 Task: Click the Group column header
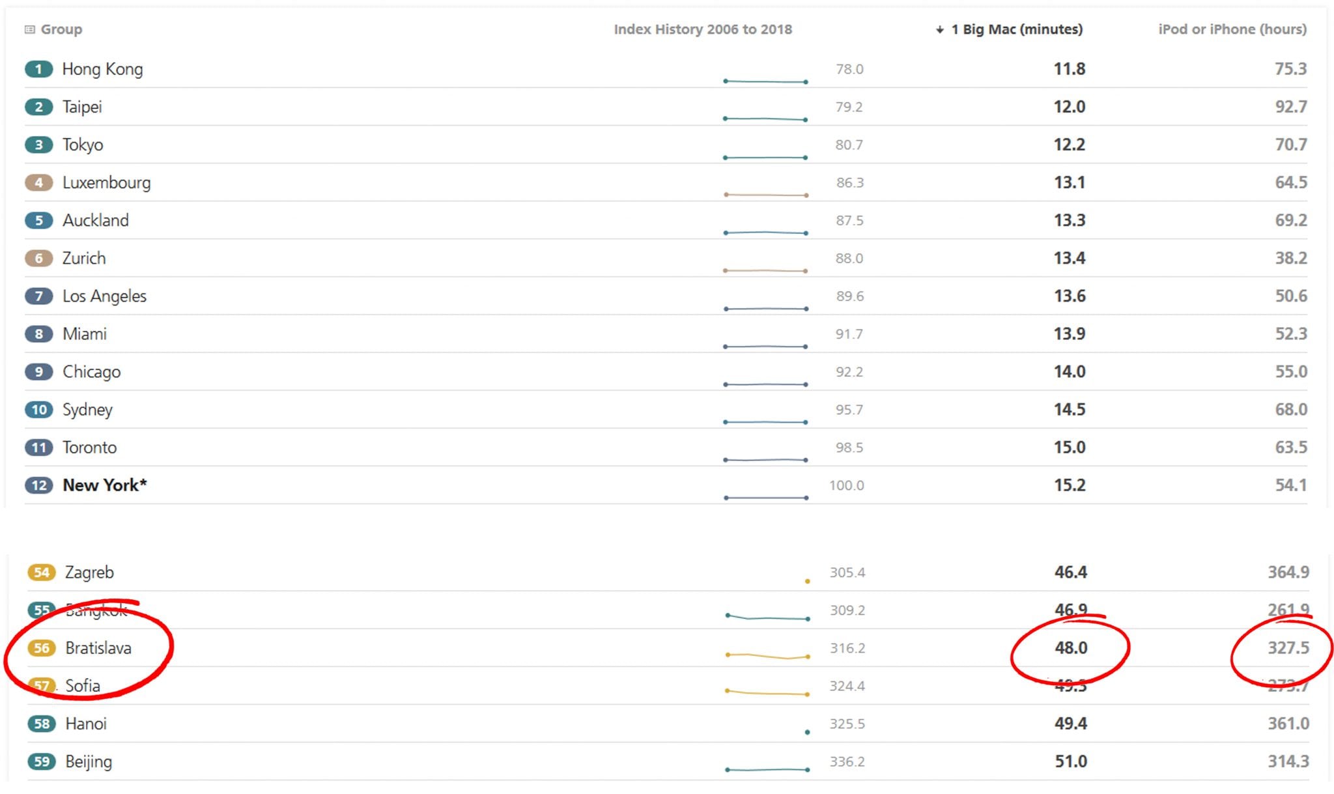(61, 29)
